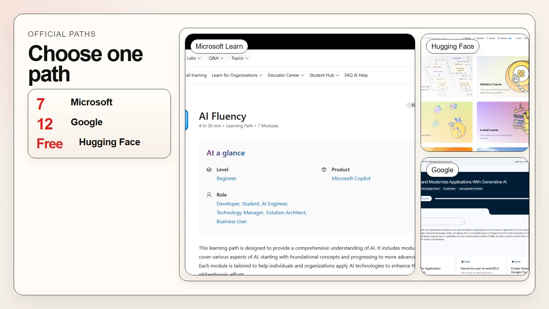Open the Educator Center dropdown
549x309 pixels.
tap(286, 75)
